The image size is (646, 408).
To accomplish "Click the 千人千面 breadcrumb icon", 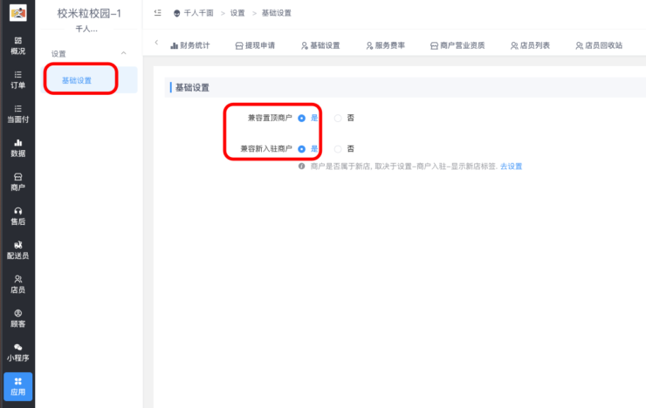I will [x=176, y=13].
